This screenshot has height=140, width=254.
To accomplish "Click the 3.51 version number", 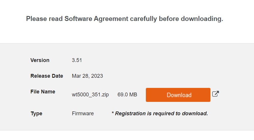I will (77, 60).
